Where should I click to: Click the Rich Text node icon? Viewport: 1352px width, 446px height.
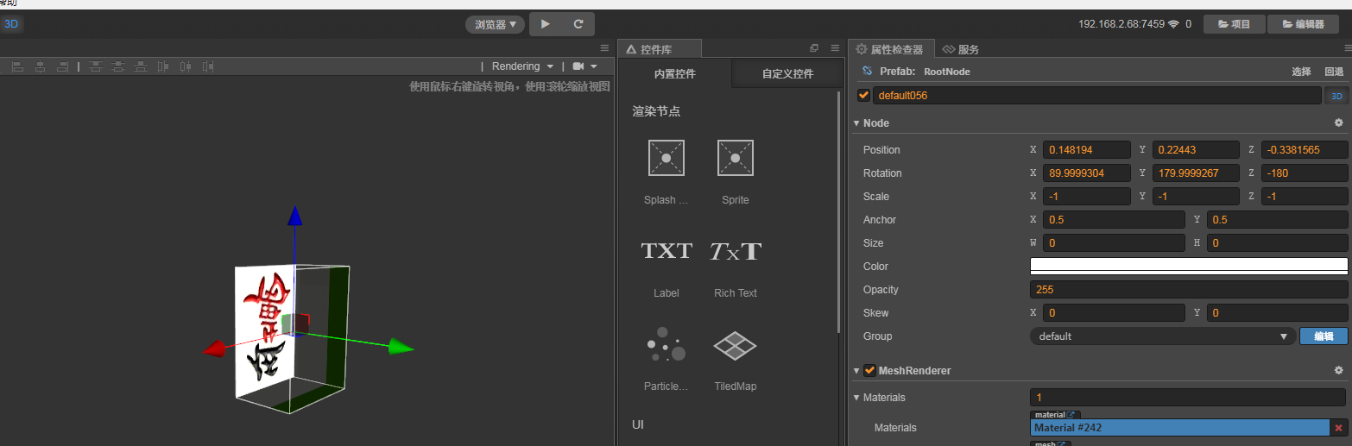736,251
